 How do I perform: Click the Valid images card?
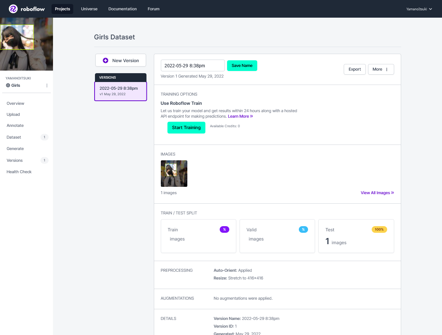coord(277,236)
